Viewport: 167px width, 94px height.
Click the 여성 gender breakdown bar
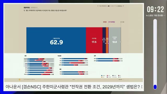(x=75, y=74)
